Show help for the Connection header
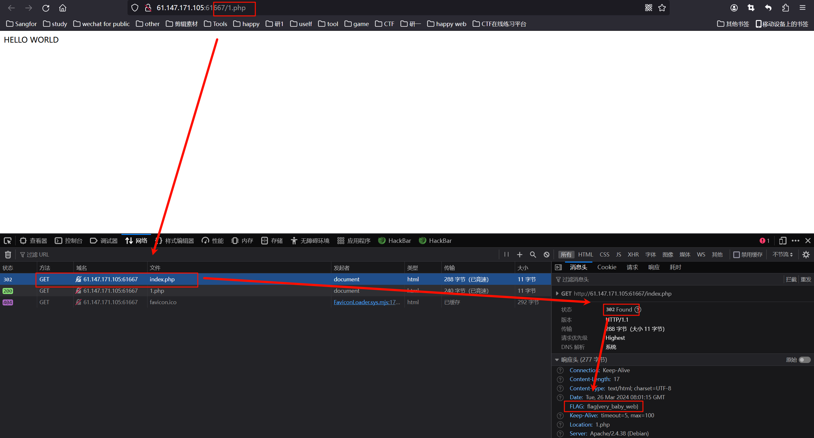The image size is (814, 438). click(560, 370)
